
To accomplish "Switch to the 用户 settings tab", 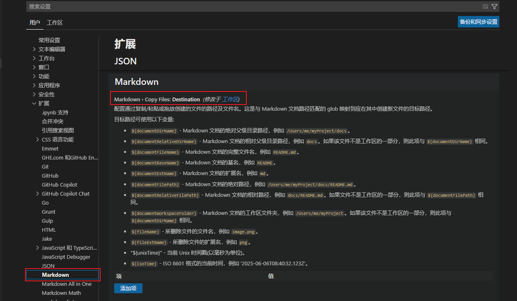I will coord(35,23).
